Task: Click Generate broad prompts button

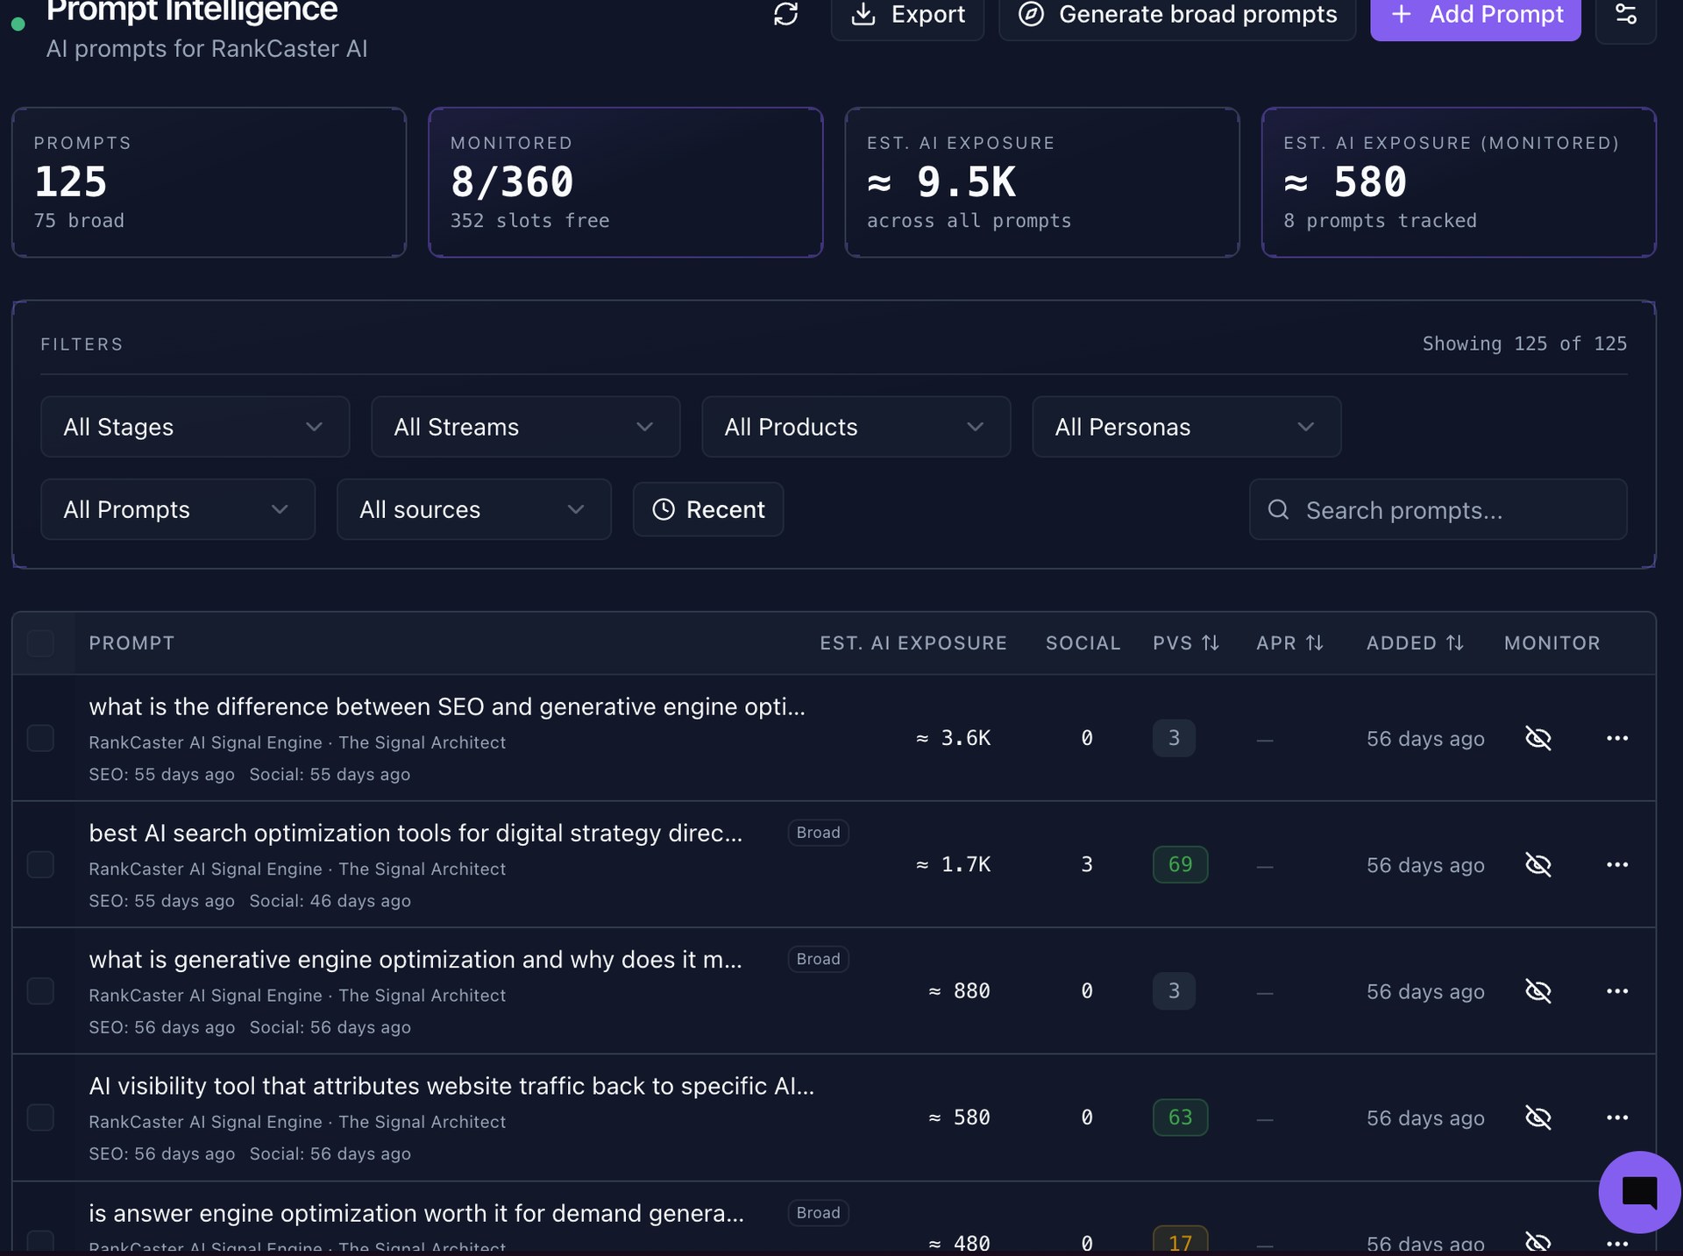Action: (x=1177, y=14)
